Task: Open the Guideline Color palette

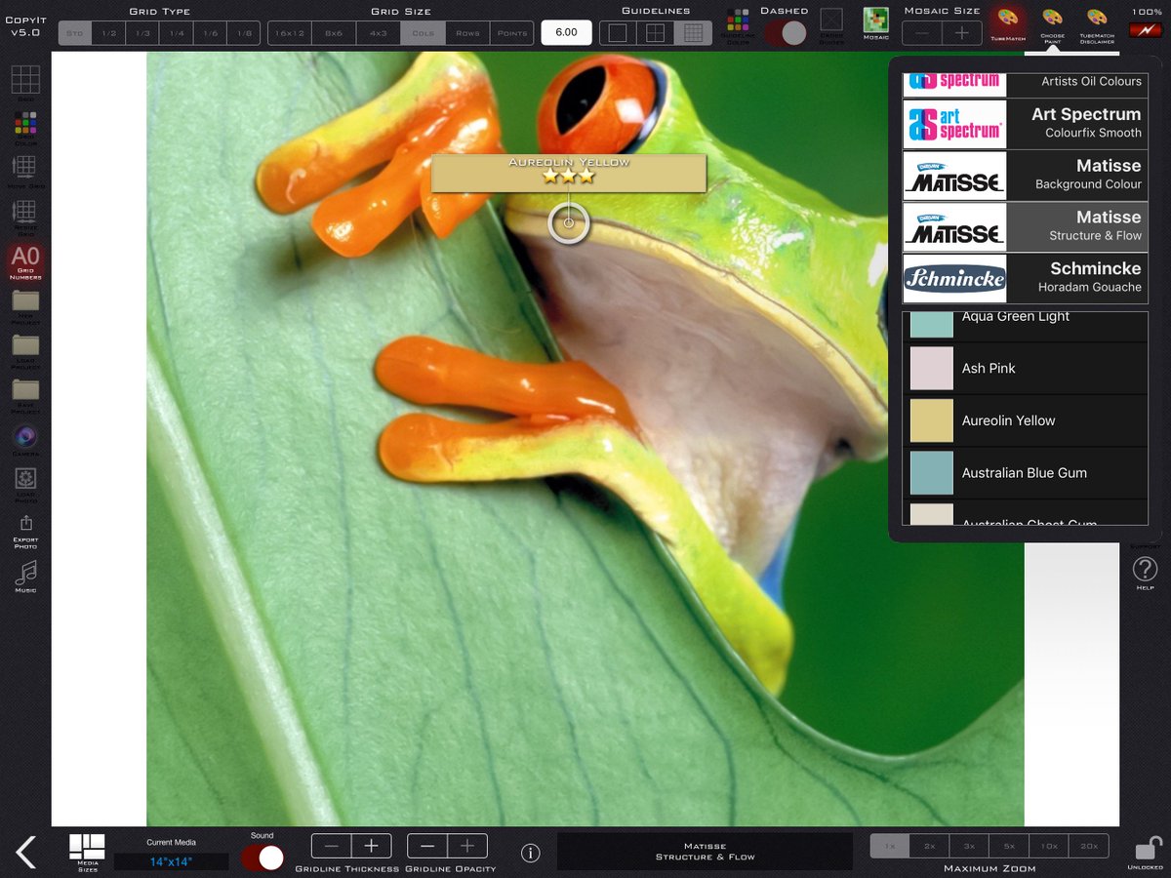Action: [x=738, y=21]
